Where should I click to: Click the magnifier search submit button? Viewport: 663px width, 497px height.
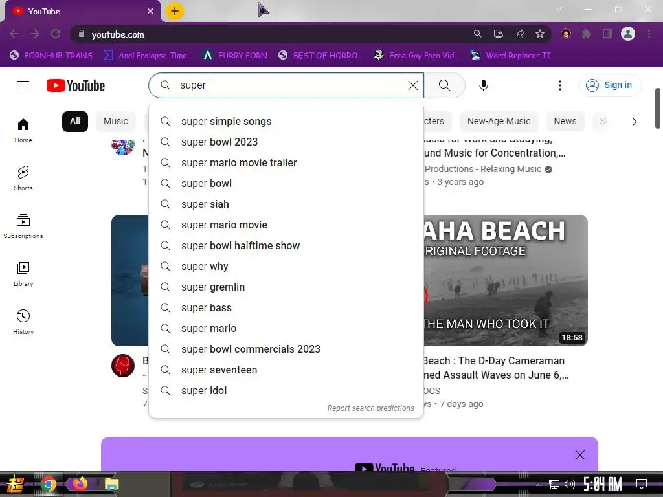[x=444, y=85]
